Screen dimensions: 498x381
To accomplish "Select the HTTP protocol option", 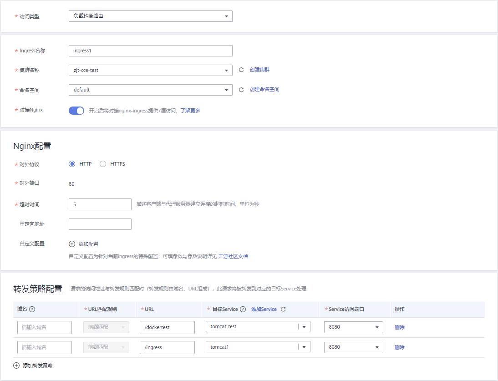I will coord(72,164).
